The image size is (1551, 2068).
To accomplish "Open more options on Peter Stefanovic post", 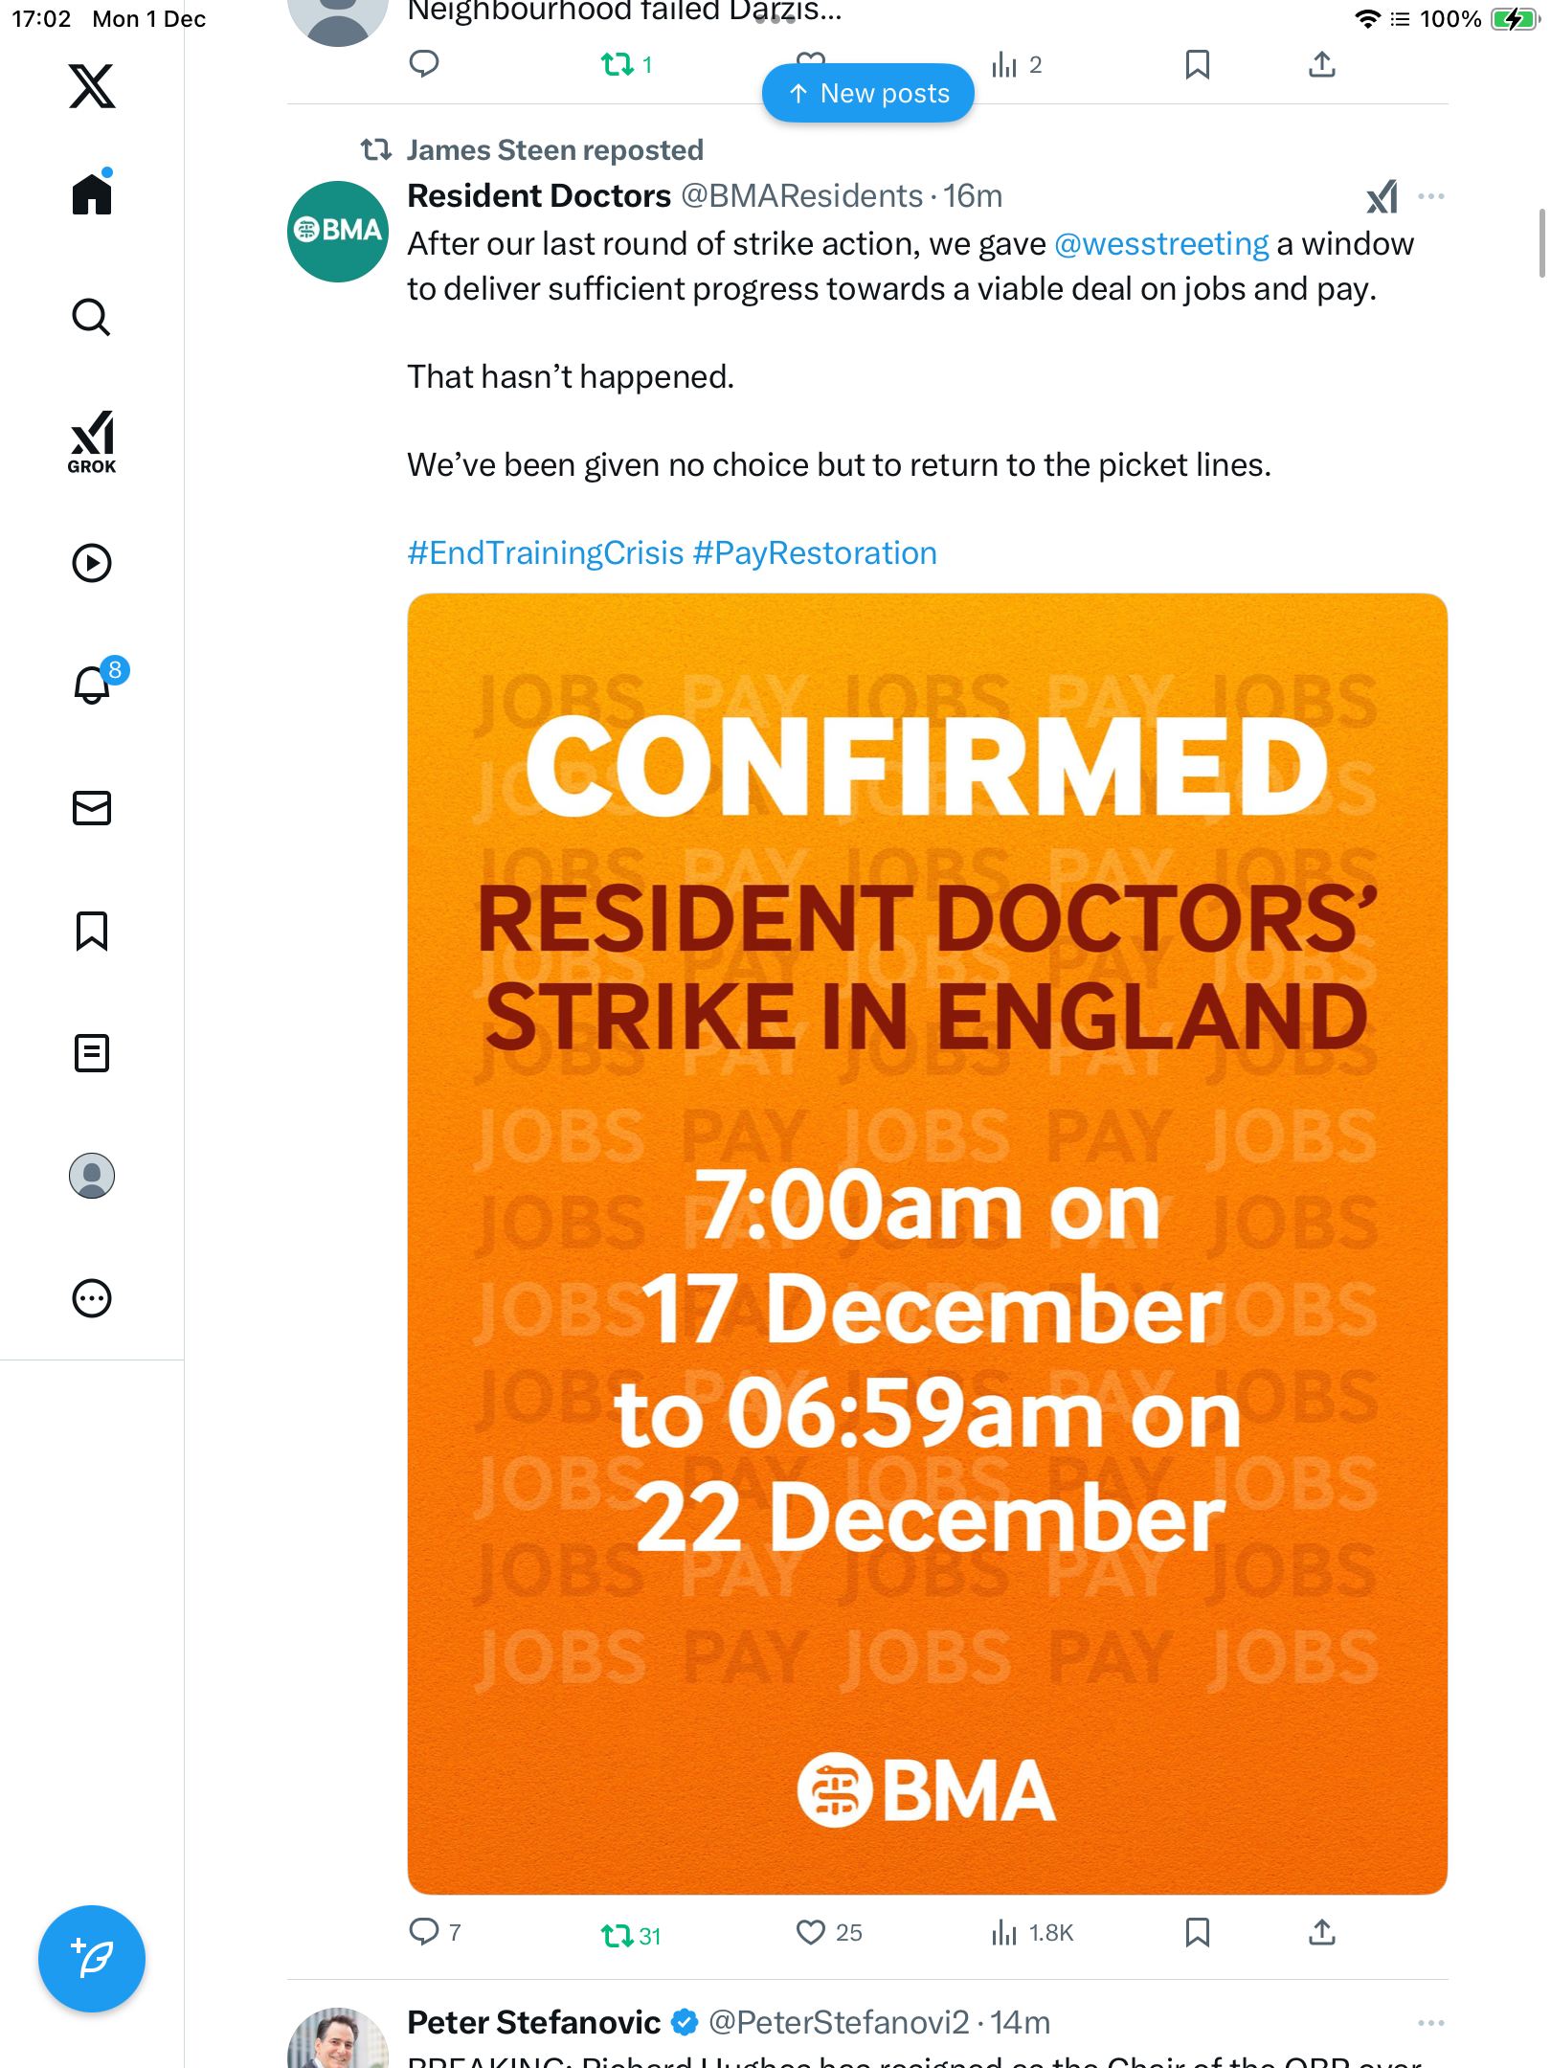I will [1430, 2023].
